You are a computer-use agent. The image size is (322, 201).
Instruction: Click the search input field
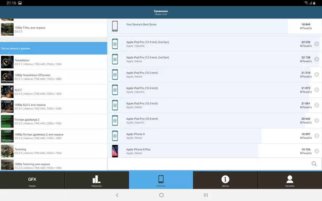(208, 164)
